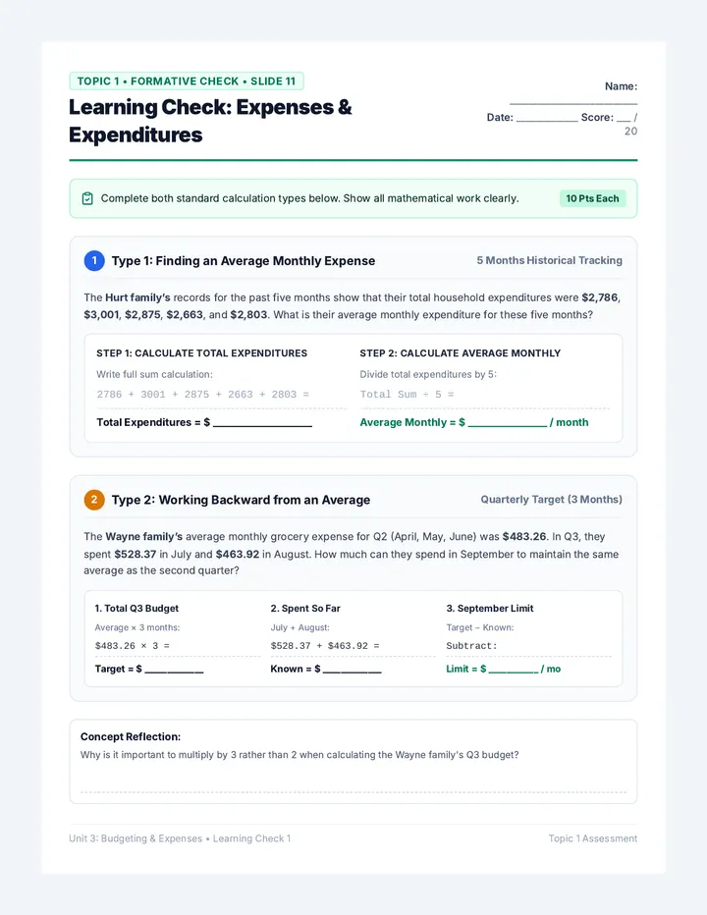Click the Name blank line
The image size is (707, 915).
573,103
